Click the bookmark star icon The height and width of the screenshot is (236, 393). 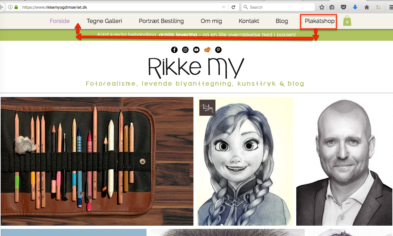pyautogui.click(x=322, y=7)
